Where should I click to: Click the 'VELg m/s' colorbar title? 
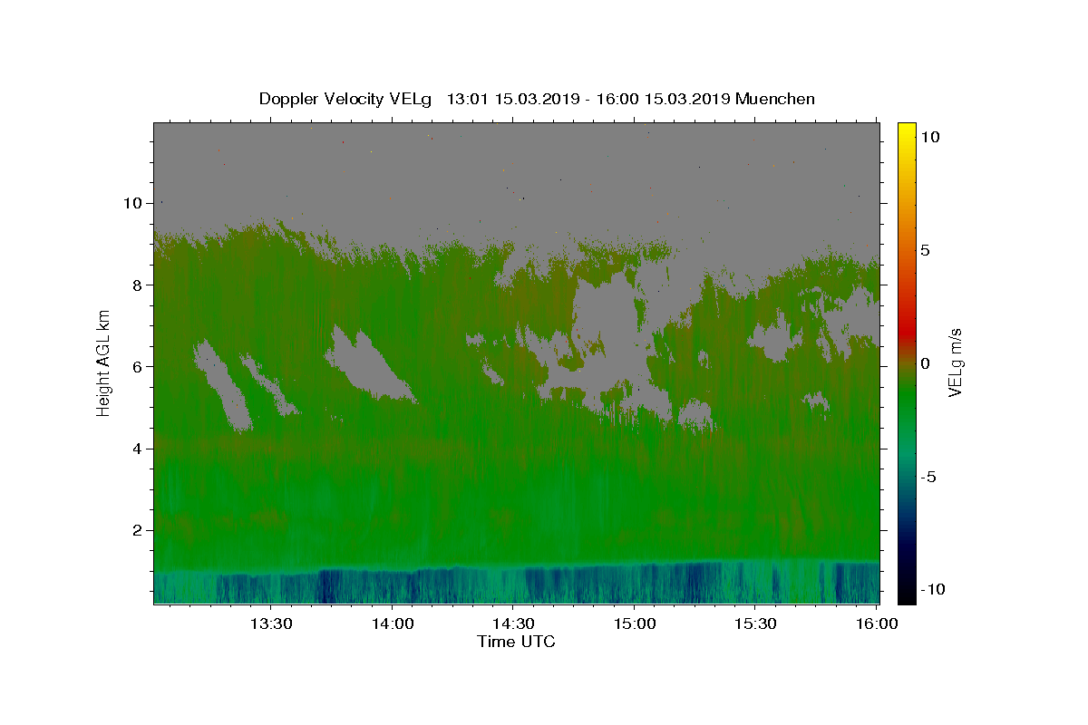click(955, 362)
